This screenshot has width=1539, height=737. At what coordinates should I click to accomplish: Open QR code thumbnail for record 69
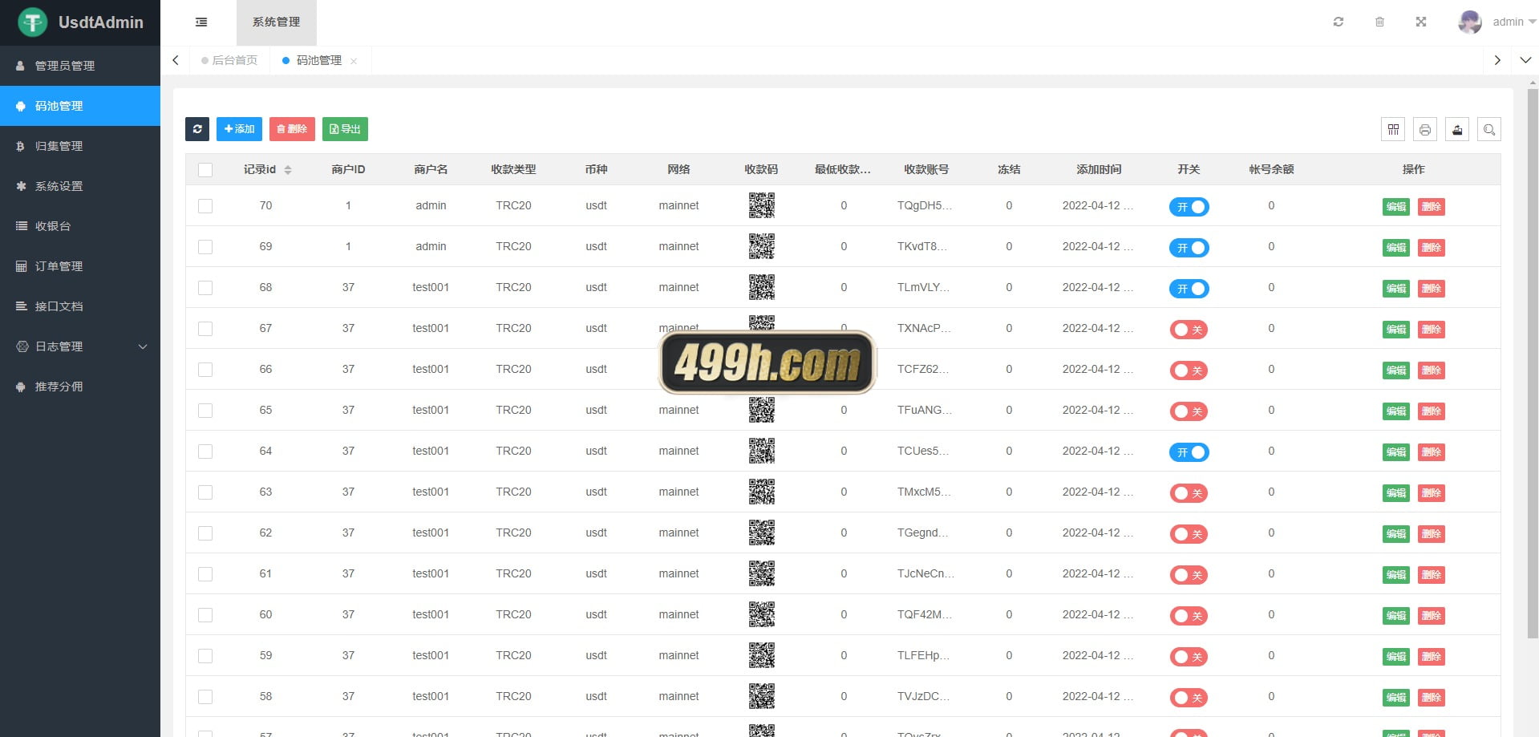coord(762,246)
